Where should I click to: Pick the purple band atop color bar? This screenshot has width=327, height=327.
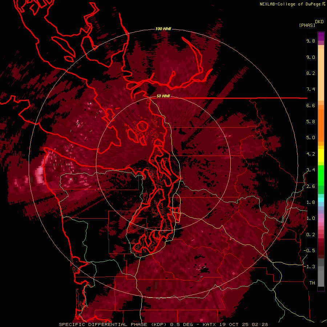[321, 36]
